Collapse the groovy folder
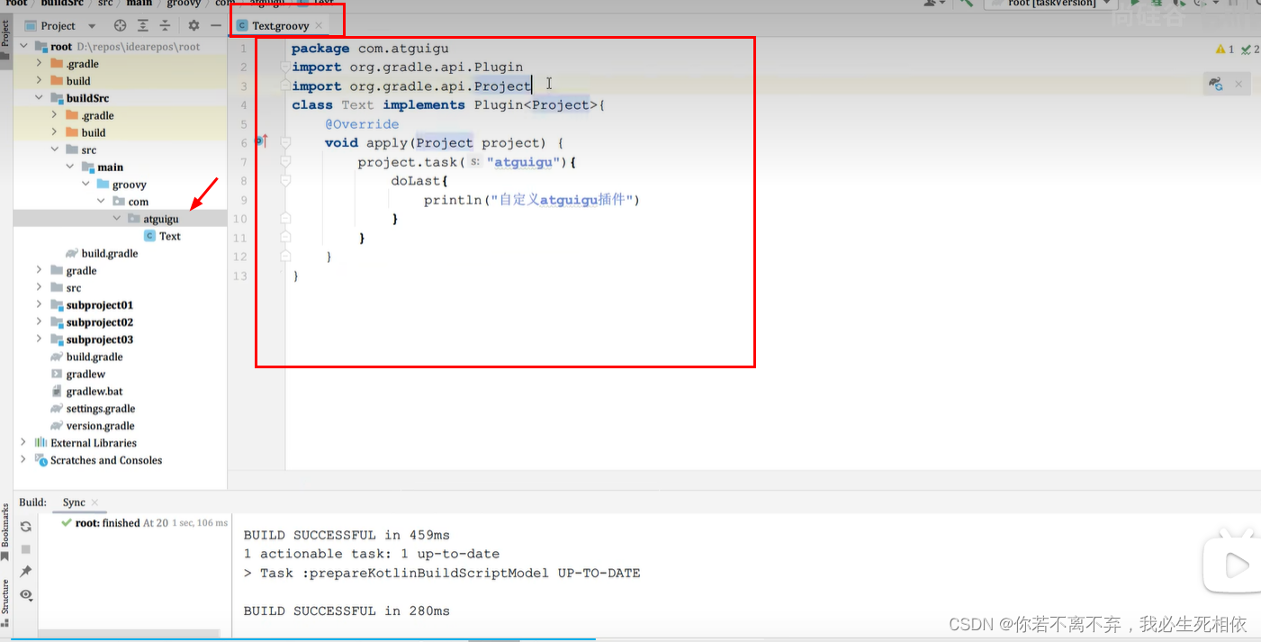The image size is (1261, 642). click(86, 185)
